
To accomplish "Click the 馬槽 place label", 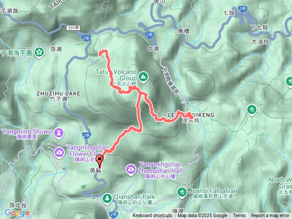I will tap(183, 31).
